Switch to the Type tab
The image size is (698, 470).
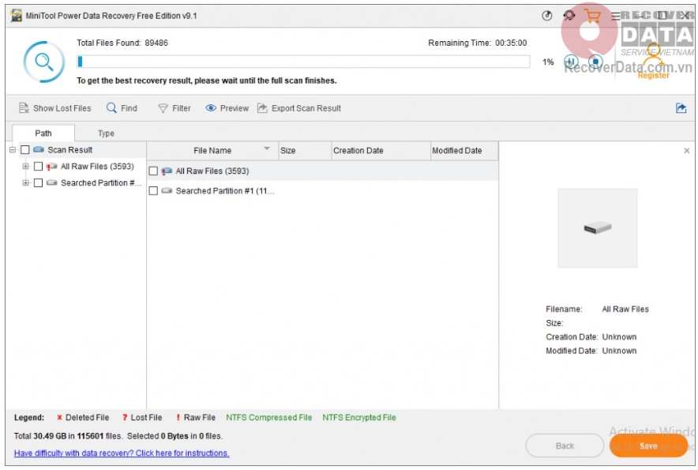[x=106, y=133]
